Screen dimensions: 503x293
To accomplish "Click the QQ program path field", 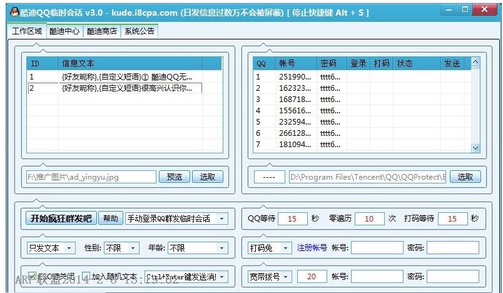I will coord(368,177).
